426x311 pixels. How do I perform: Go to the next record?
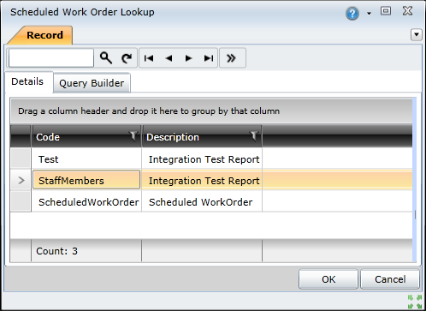click(x=188, y=58)
